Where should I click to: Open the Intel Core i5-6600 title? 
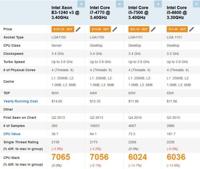pos(178,13)
